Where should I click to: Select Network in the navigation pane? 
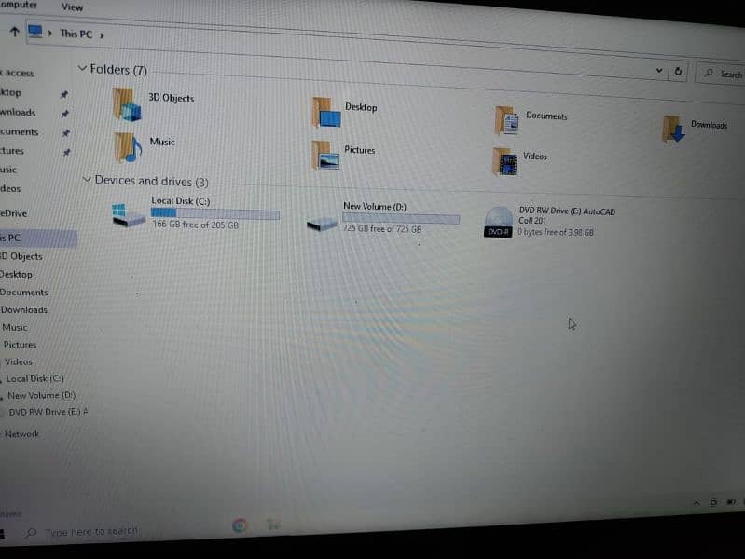point(21,434)
